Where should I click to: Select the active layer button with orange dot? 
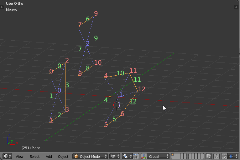click(x=173, y=155)
